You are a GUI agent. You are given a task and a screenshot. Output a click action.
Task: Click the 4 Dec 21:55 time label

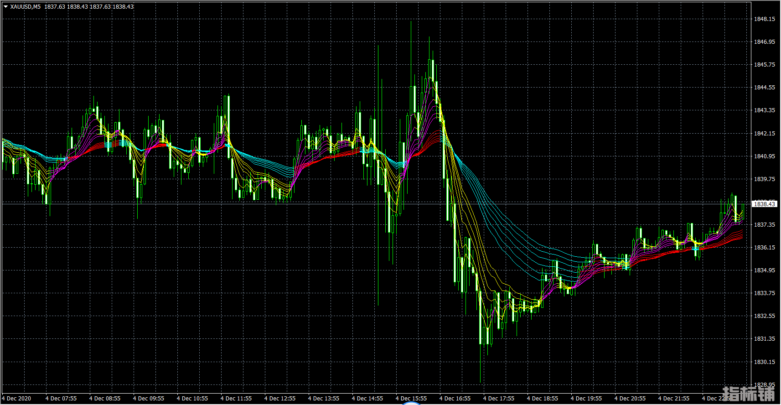pos(674,399)
